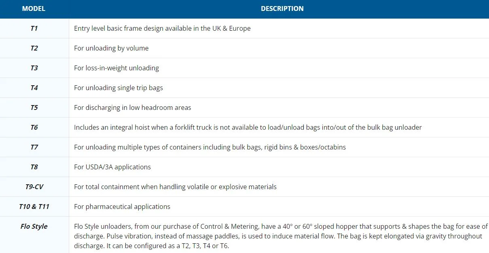
Task: Click the Flo Style unloaders description paragraph
Action: pos(281,236)
